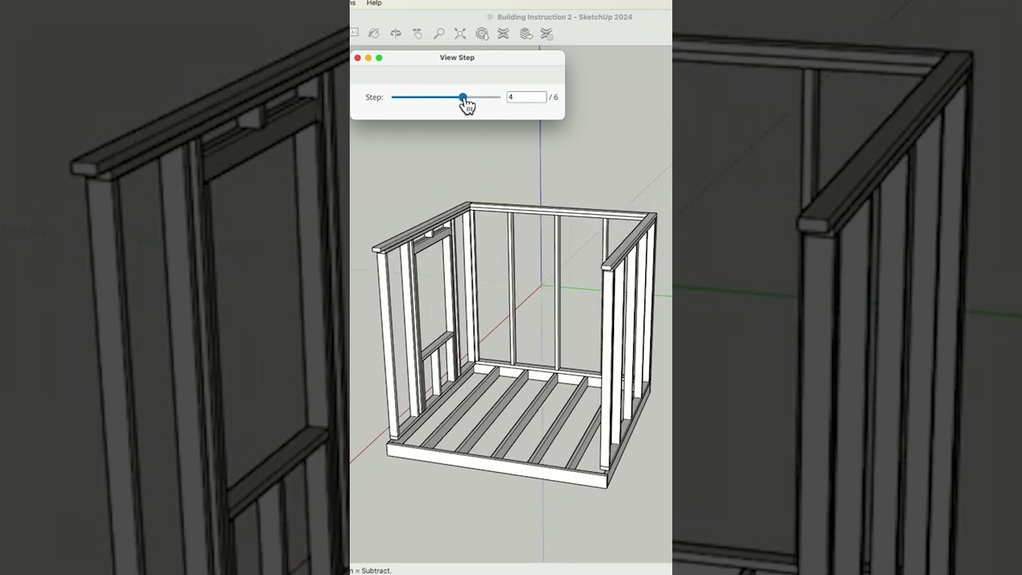Click the Zoom Extents icon
Viewport: 1022px width, 575px height.
[x=459, y=34]
